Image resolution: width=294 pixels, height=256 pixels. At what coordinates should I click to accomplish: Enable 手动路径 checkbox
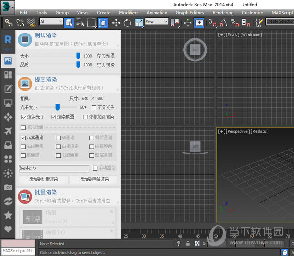pos(95,168)
